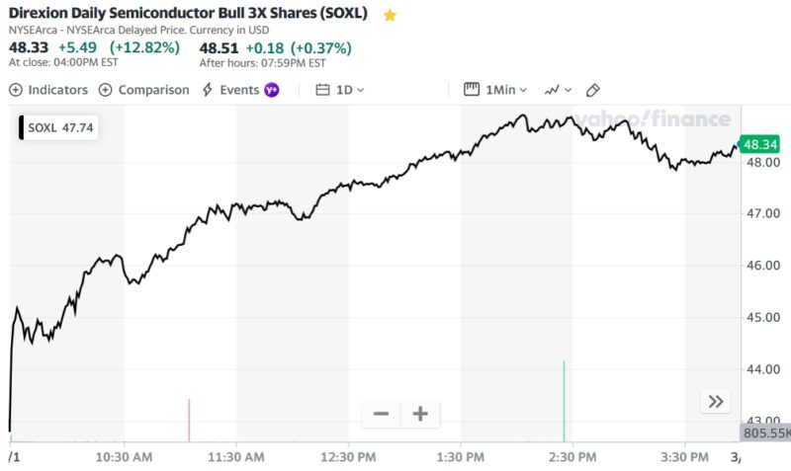The image size is (791, 471).
Task: Click the calendar icon beside 1D
Action: pos(322,90)
